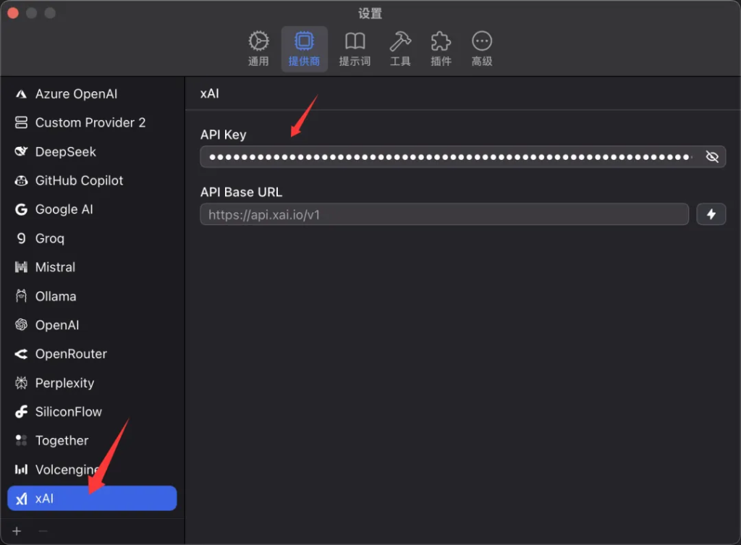
Task: Click the DeepSeek whale icon
Action: point(21,152)
